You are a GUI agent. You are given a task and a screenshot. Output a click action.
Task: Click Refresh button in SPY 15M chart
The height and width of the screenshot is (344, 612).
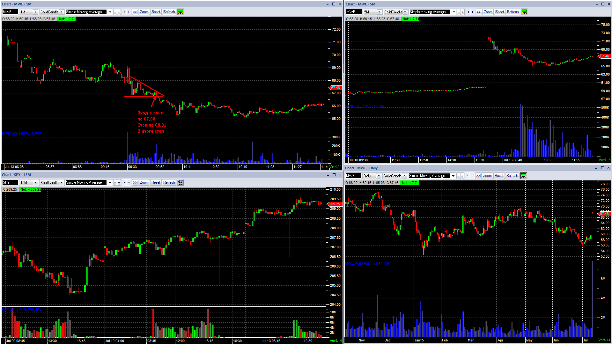click(x=169, y=182)
